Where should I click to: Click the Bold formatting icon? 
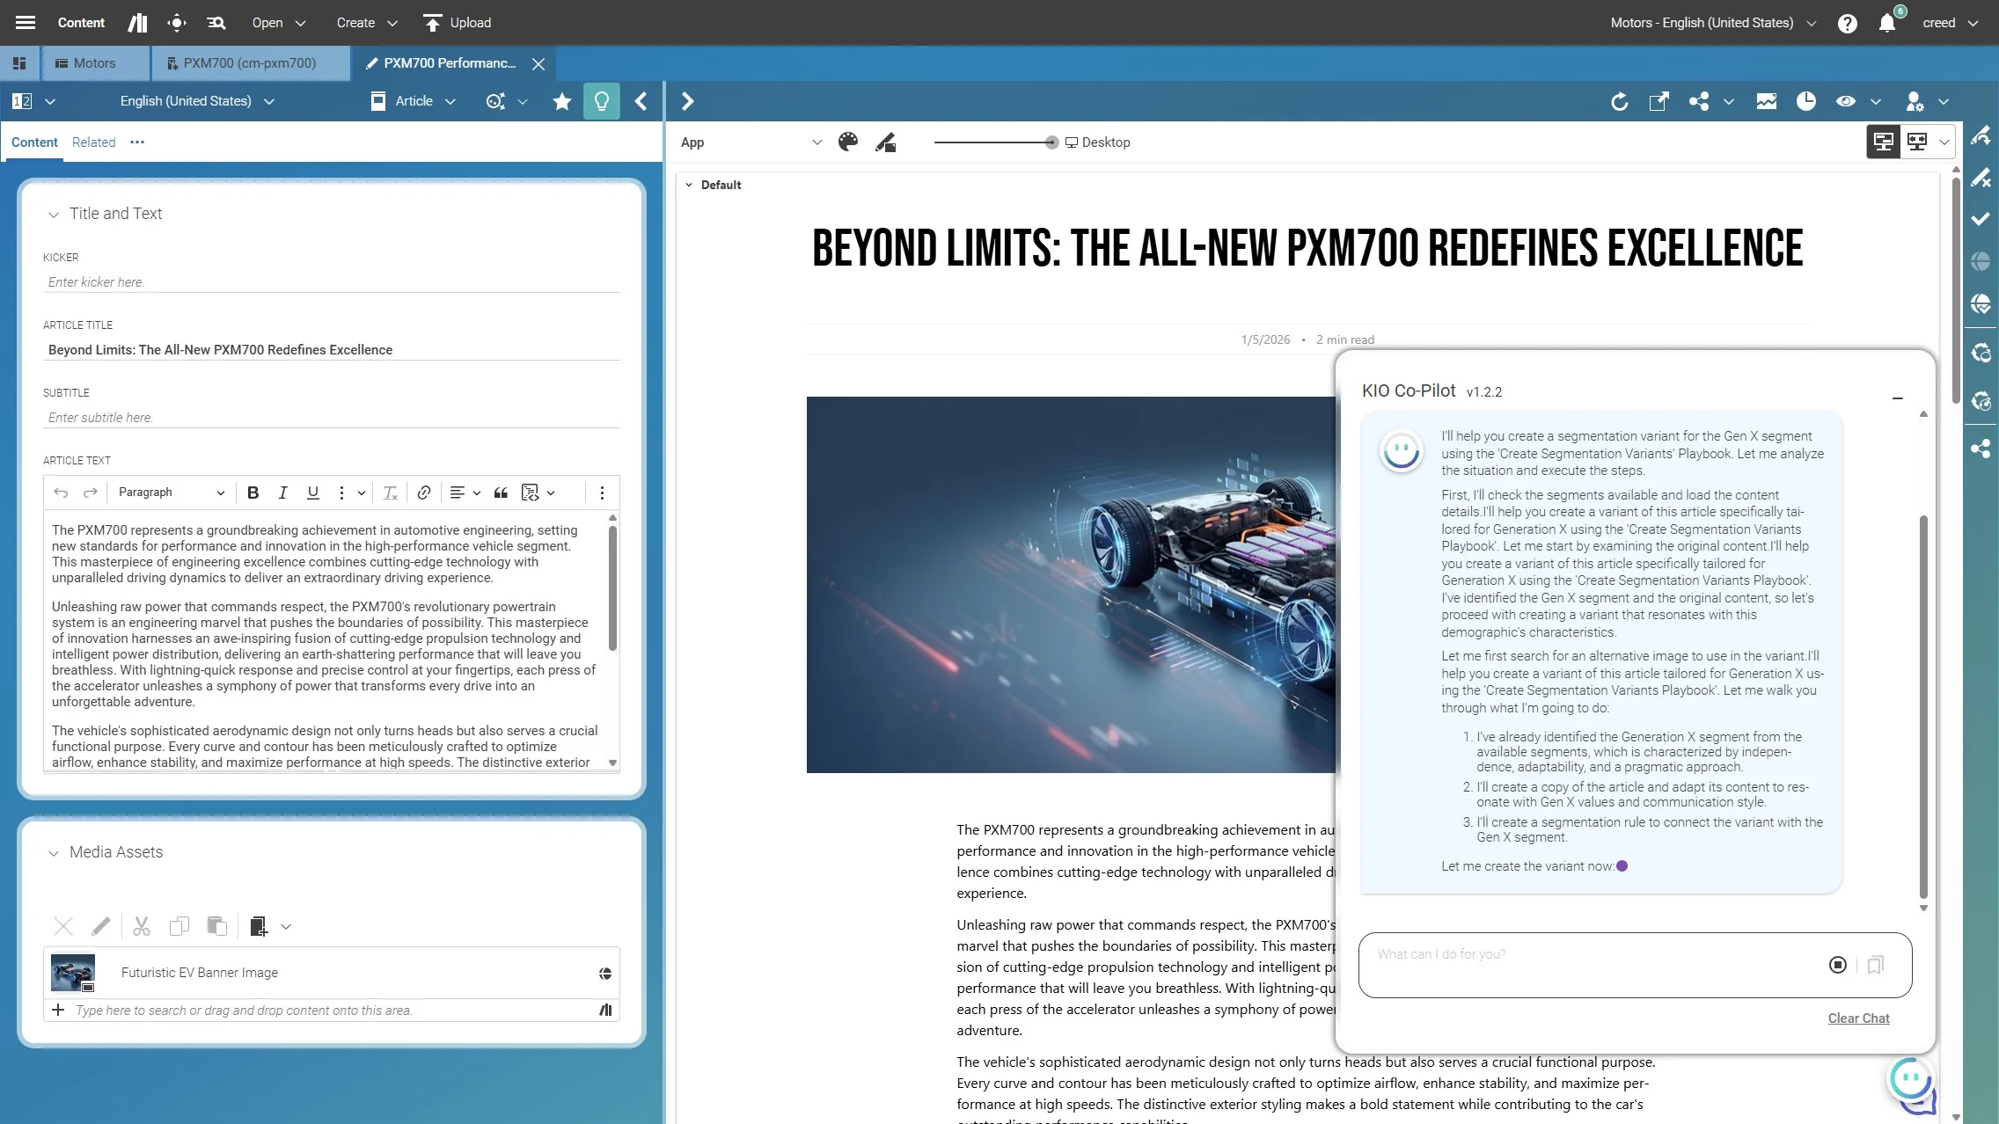pos(253,493)
